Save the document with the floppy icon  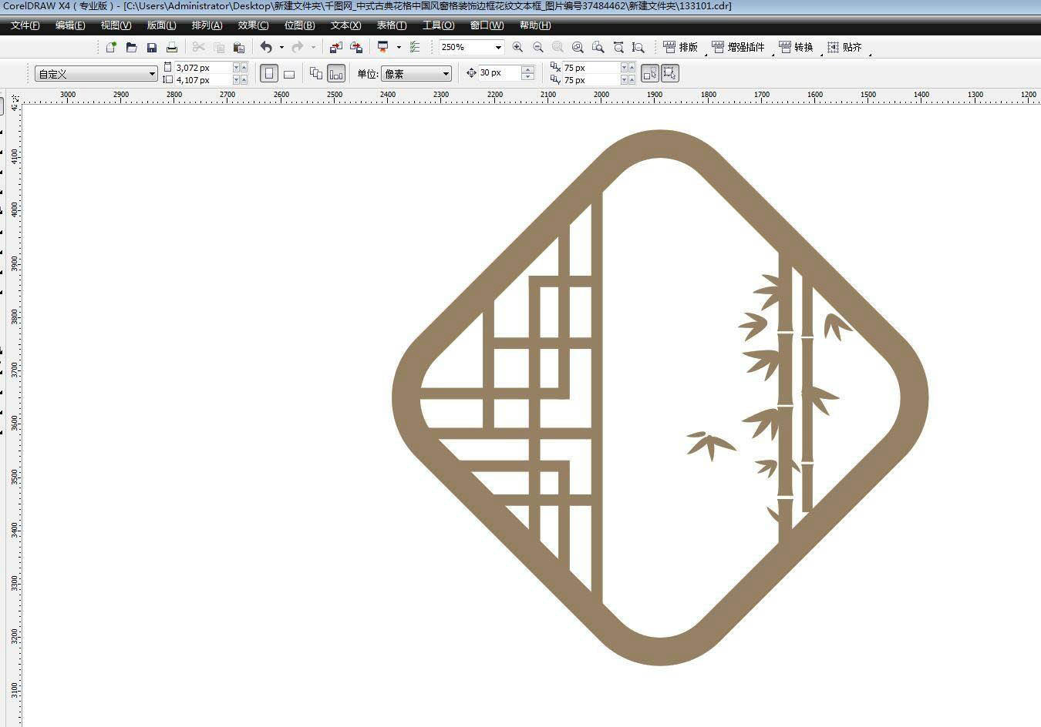pos(152,47)
